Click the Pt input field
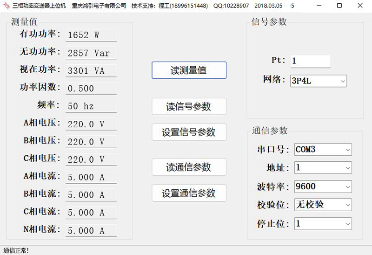 click(x=310, y=62)
